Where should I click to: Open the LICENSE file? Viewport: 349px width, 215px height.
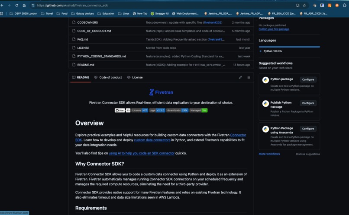click(83, 47)
